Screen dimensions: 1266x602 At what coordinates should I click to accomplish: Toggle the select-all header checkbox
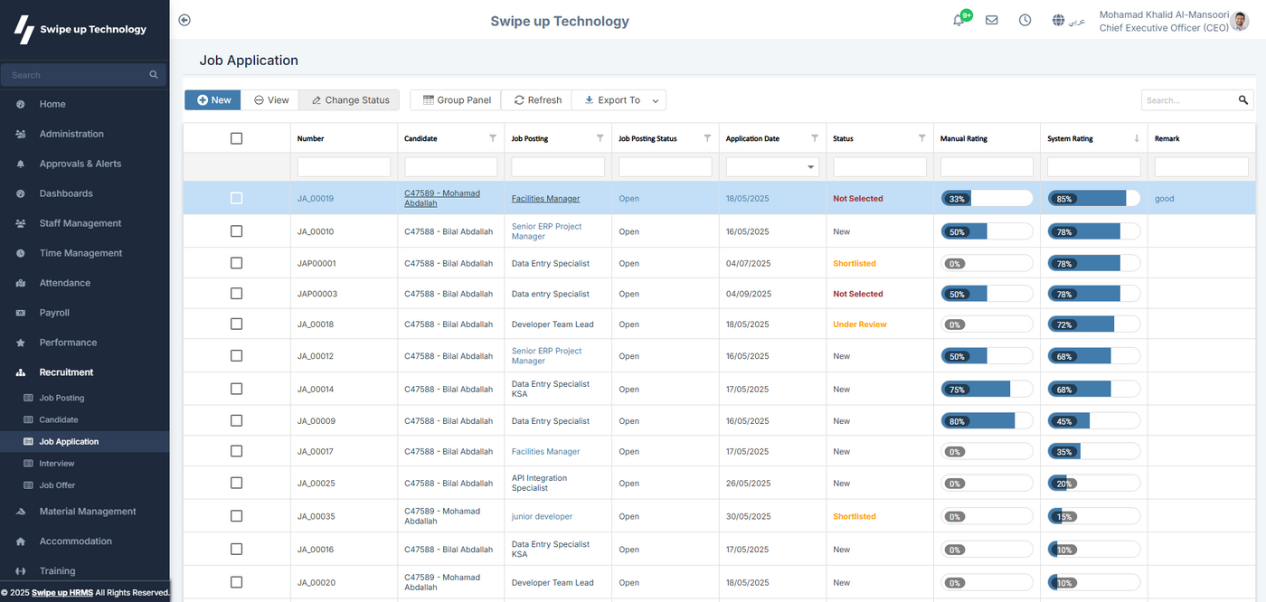pos(237,138)
